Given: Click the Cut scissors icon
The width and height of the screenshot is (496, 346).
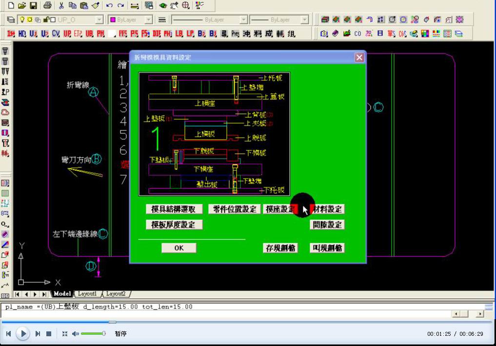Looking at the screenshot, I should click(x=61, y=5).
